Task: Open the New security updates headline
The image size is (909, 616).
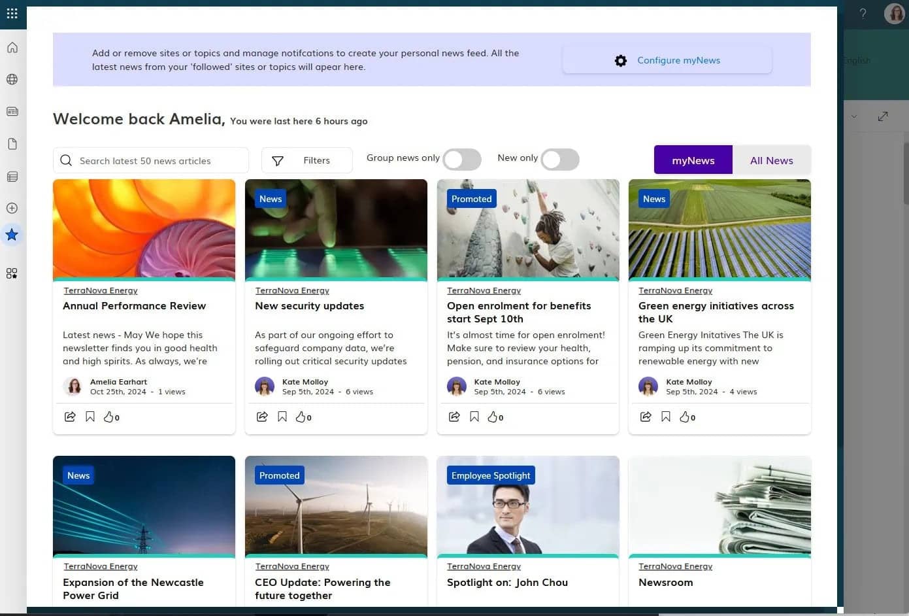Action: tap(309, 305)
